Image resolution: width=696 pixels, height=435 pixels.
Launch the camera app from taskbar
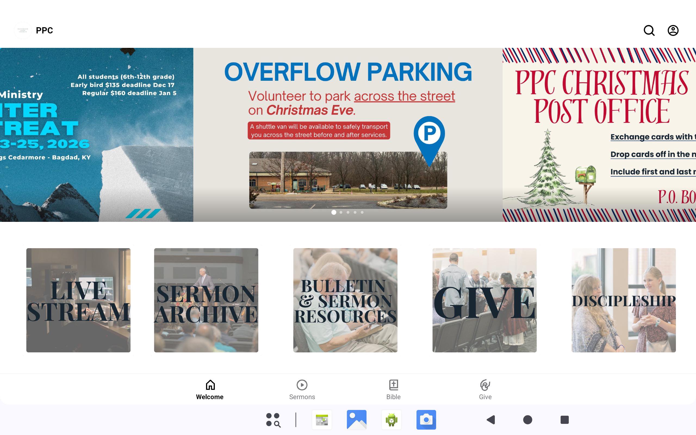coord(426,420)
